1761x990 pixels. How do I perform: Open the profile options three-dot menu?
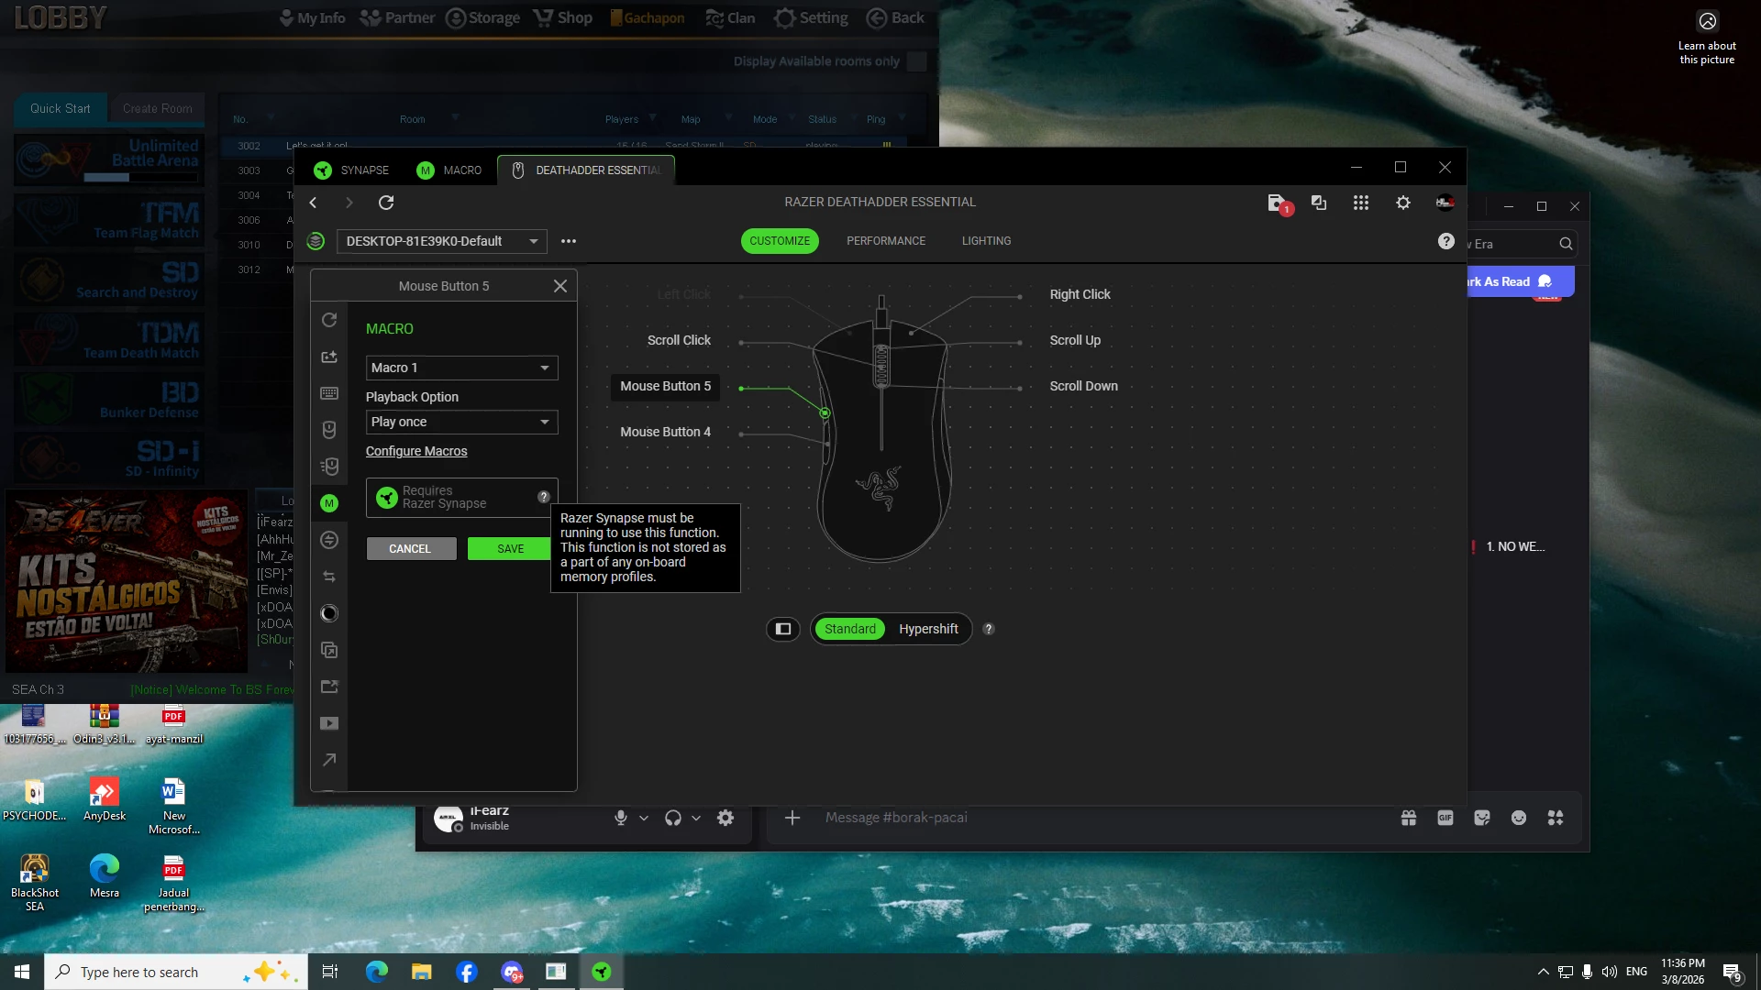pyautogui.click(x=569, y=241)
